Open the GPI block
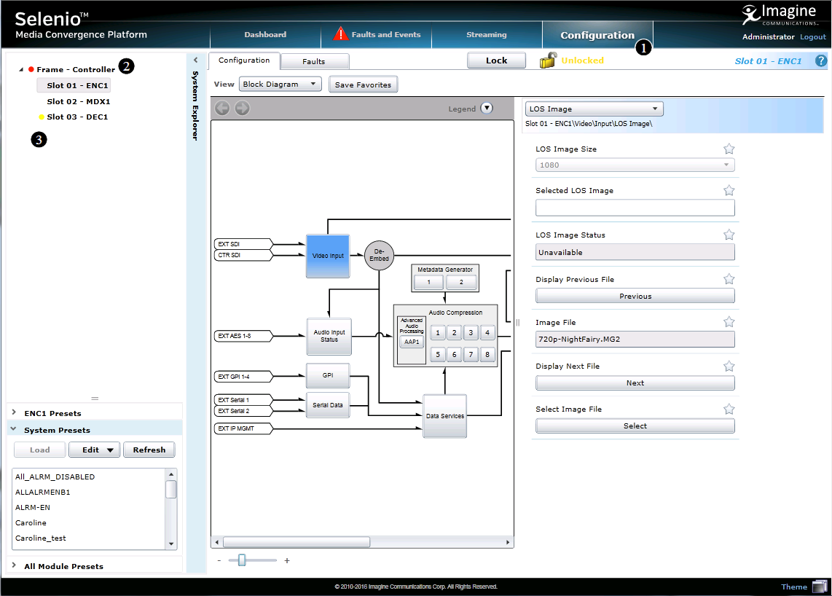This screenshot has height=596, width=832. pyautogui.click(x=328, y=375)
